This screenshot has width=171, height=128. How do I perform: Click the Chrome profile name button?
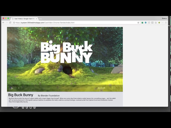(x=164, y=18)
